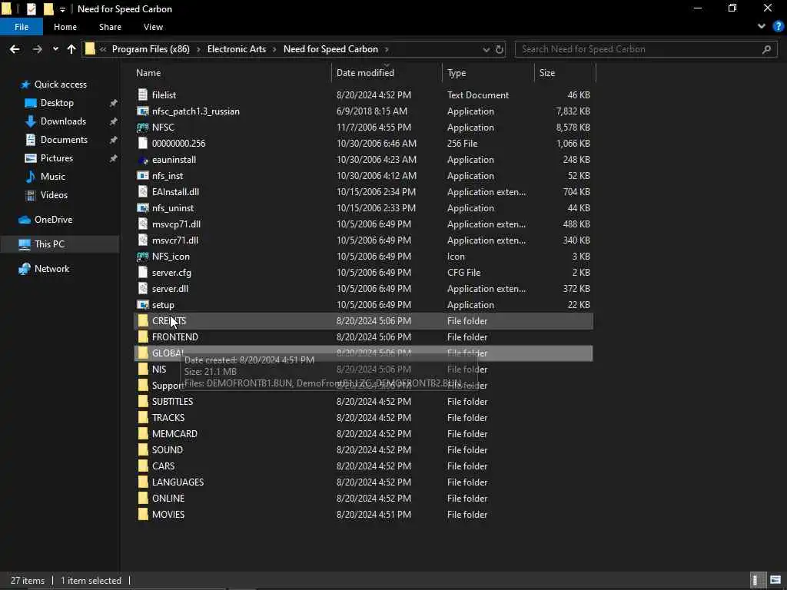The image size is (787, 590).
Task: Select the 00000000.256 file name
Action: point(178,144)
